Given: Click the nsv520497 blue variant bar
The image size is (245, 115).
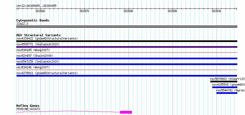Looking at the screenshot, I should pos(127,58).
